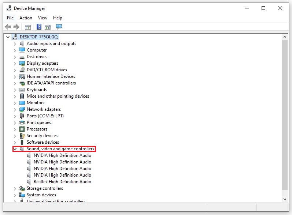Click the Software devices category icon
The image size is (292, 215).
[x=22, y=142]
